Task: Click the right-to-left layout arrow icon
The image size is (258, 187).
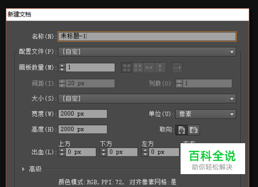Action: pos(177,67)
